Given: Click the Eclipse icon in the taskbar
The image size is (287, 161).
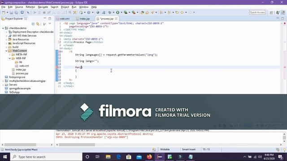Looking at the screenshot, I should point(160,157).
